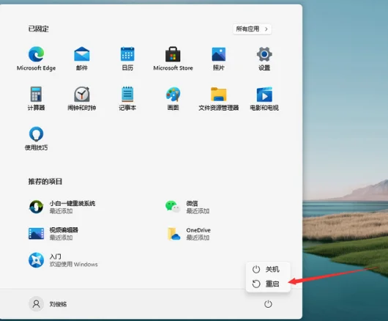
Task: Open recommended OneDrive item
Action: [x=189, y=234]
